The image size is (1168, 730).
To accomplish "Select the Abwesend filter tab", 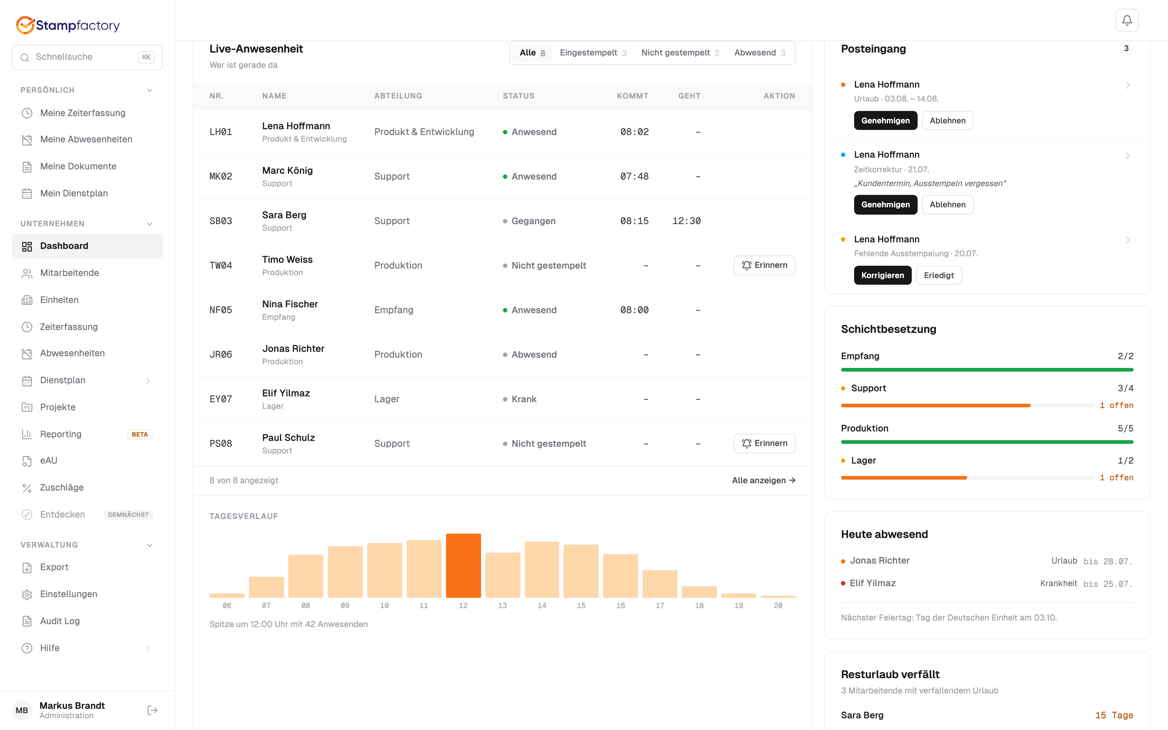I will click(760, 53).
